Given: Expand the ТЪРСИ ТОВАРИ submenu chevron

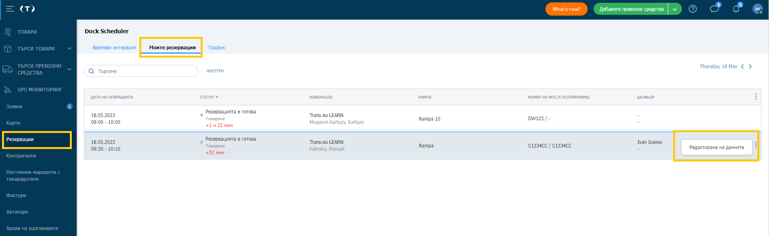Looking at the screenshot, I should tap(69, 48).
